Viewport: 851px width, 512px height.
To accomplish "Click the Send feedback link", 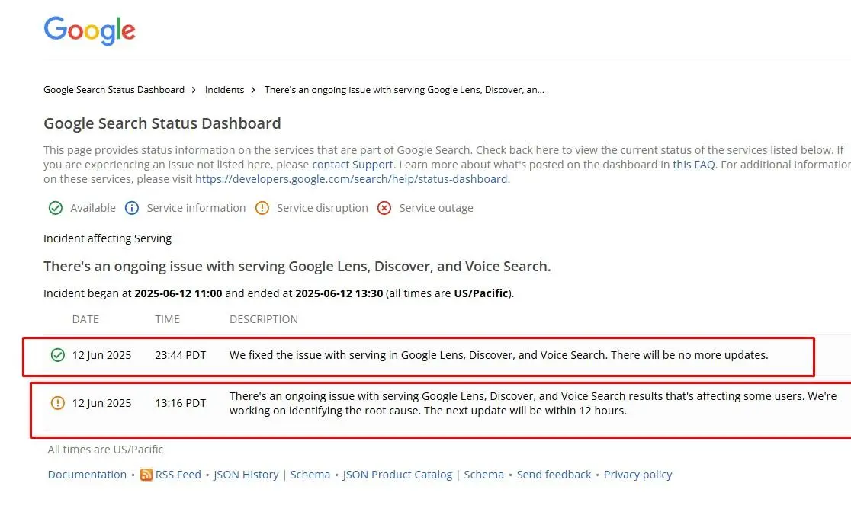I will (554, 475).
